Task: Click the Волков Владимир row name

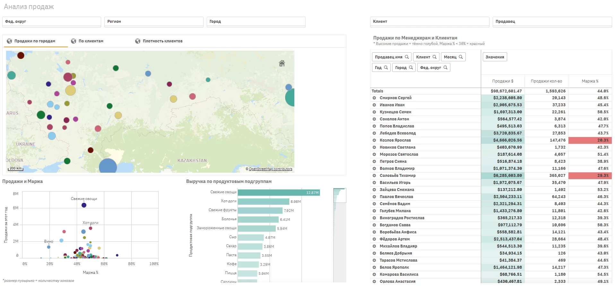Action: click(x=397, y=169)
